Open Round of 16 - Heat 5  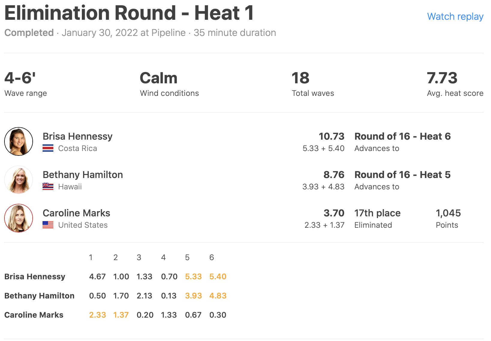coord(402,175)
